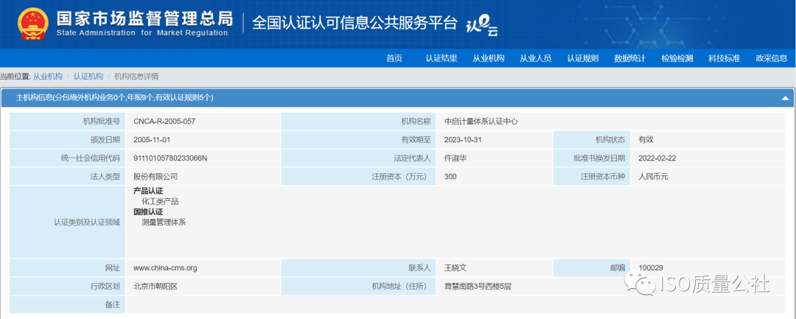Open the 从业机构 menu item
Screen dimensions: 796x319
(x=489, y=58)
